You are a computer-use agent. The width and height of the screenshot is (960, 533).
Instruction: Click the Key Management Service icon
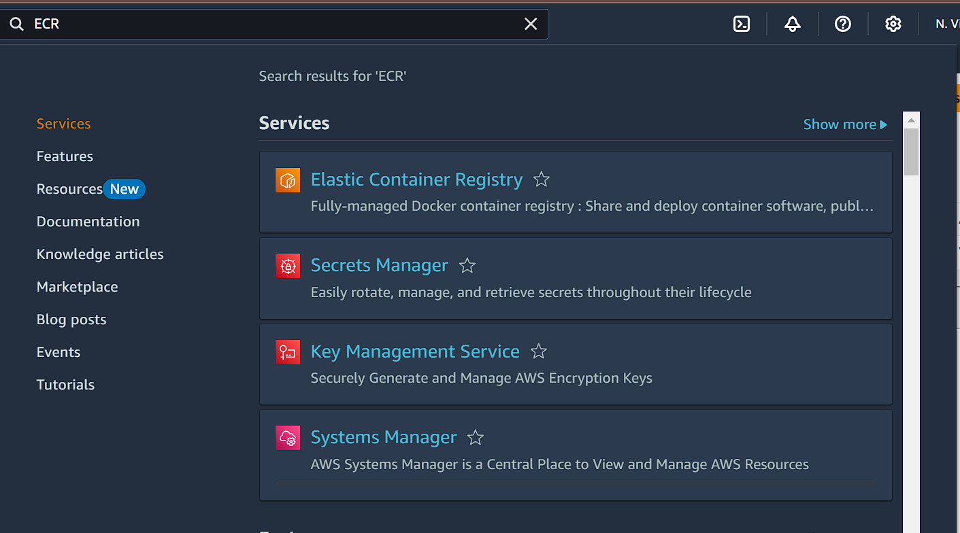pyautogui.click(x=288, y=352)
